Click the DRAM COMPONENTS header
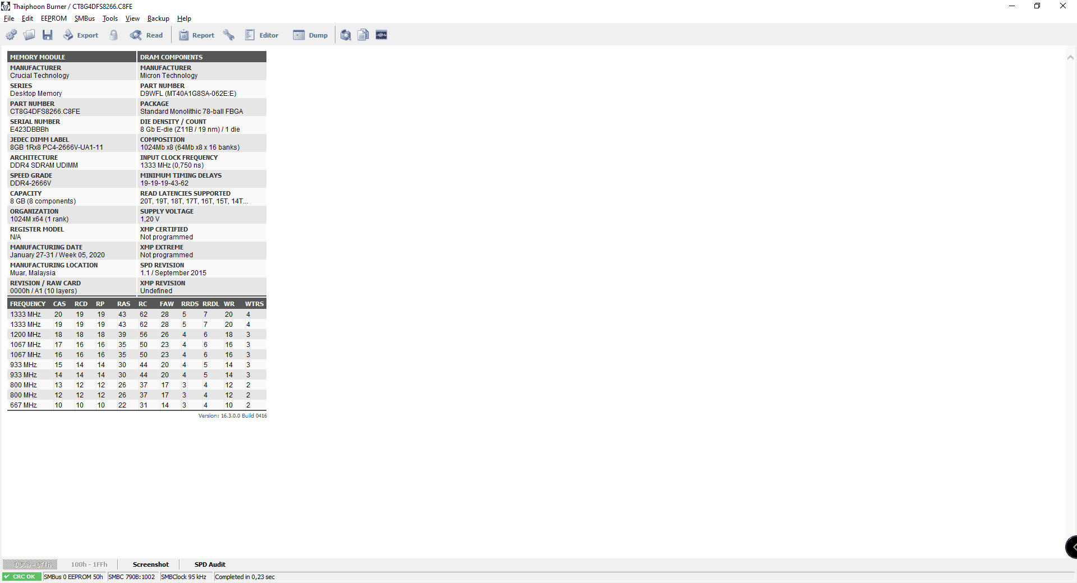The height and width of the screenshot is (583, 1077). click(202, 57)
